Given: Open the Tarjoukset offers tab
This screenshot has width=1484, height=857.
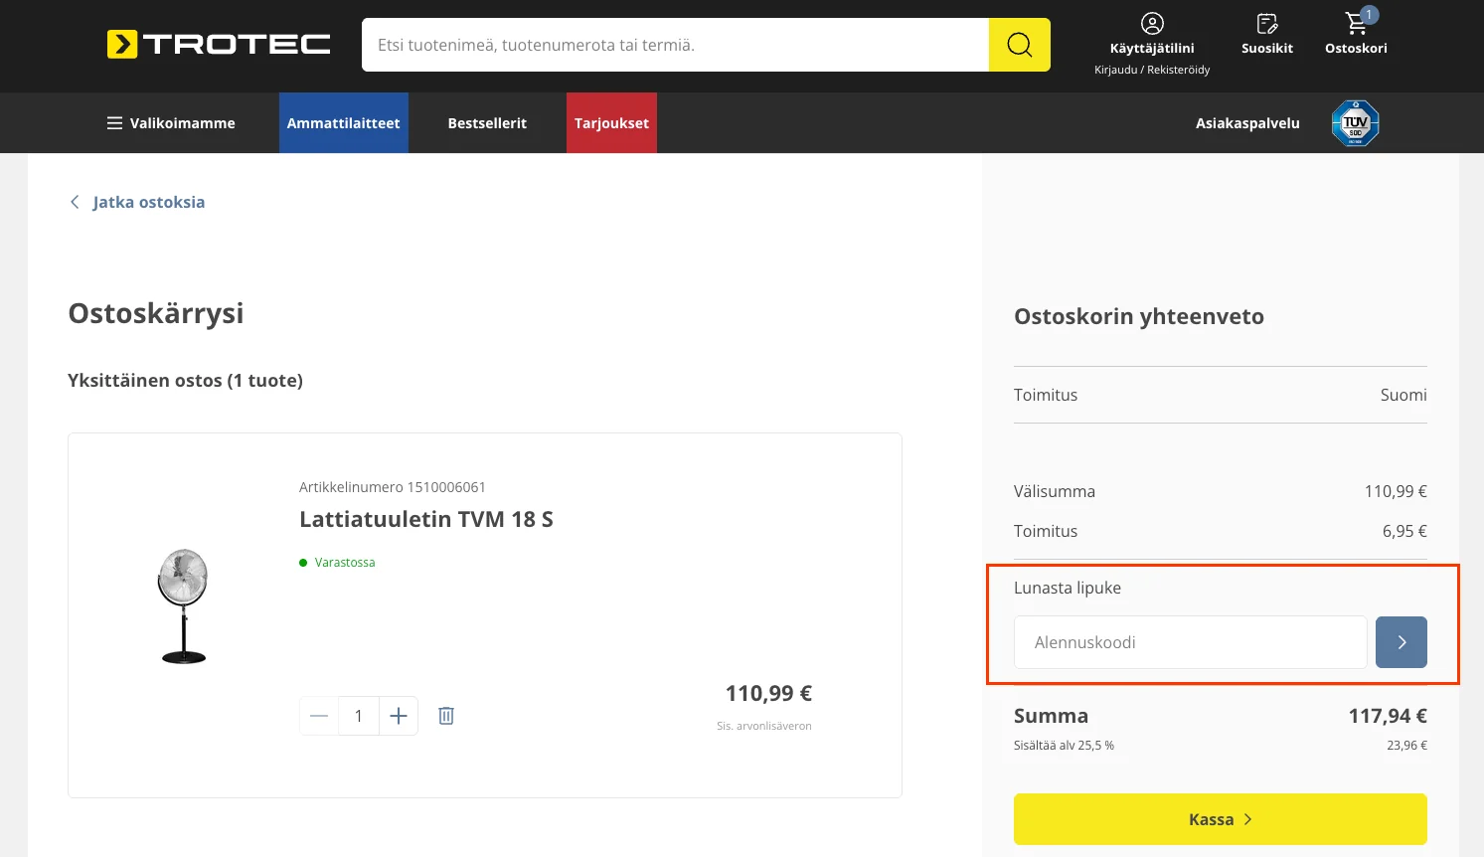Looking at the screenshot, I should pyautogui.click(x=611, y=123).
